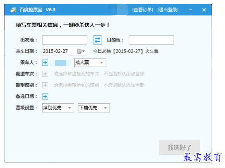Expand the 下铺优先 berth dropdown
This screenshot has width=225, height=168.
point(94,108)
